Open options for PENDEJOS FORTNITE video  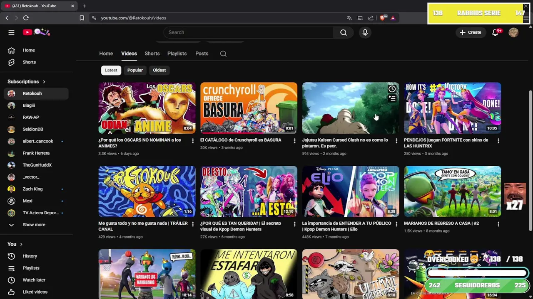[498, 141]
